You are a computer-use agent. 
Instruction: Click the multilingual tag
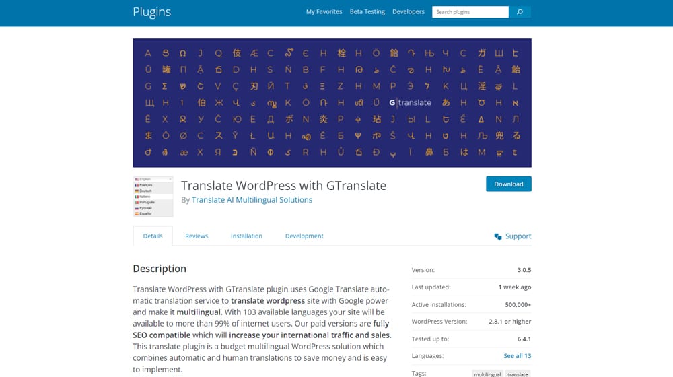click(487, 374)
